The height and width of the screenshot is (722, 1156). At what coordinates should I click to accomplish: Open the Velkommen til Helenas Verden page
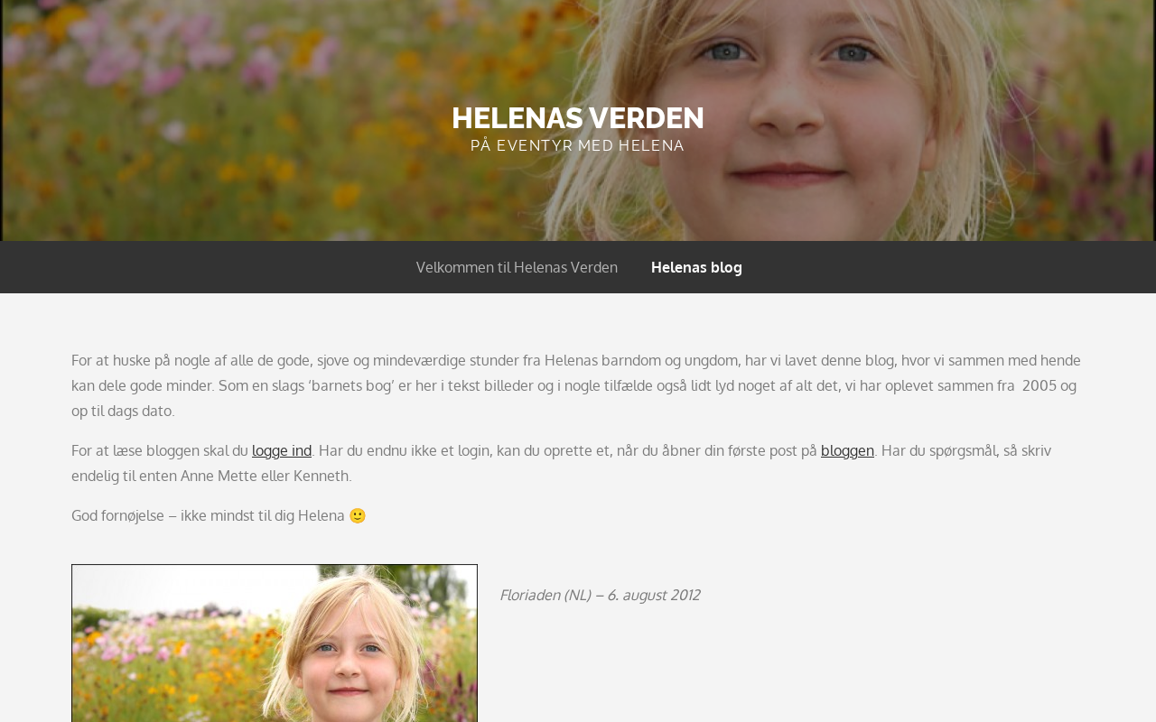tap(517, 267)
